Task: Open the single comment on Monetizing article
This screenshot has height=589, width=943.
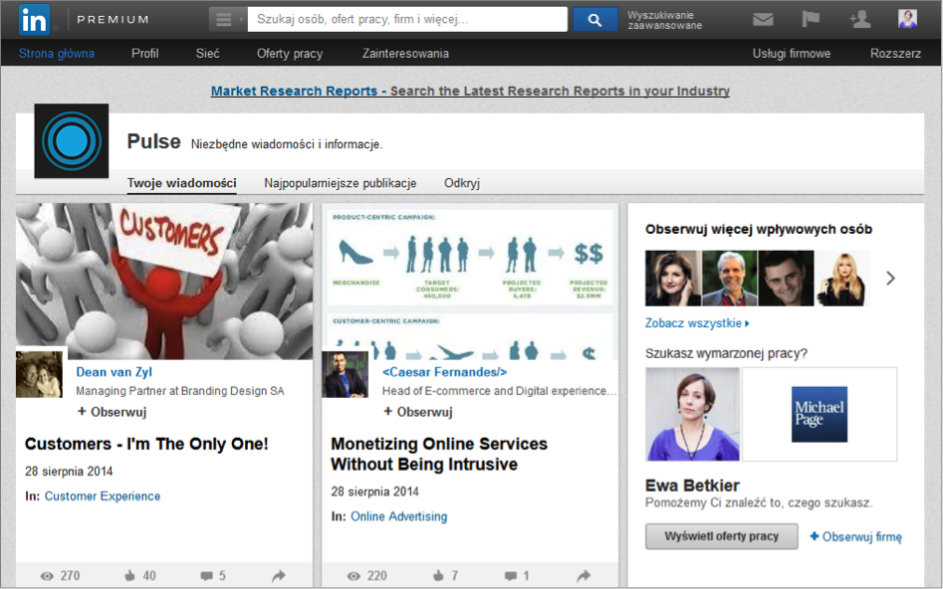Action: click(x=511, y=576)
